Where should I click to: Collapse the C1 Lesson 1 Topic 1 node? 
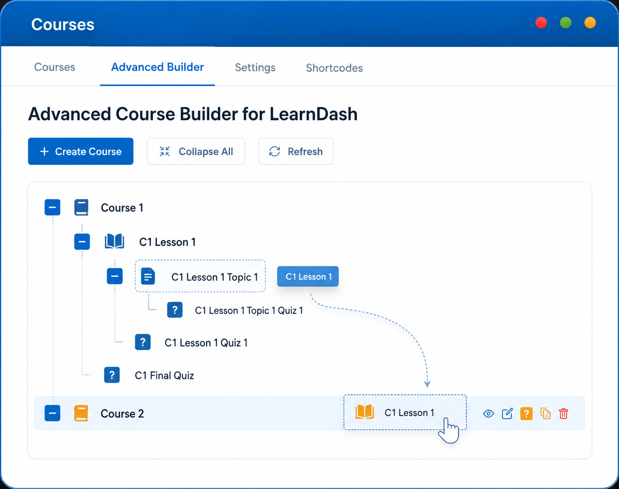(x=115, y=276)
